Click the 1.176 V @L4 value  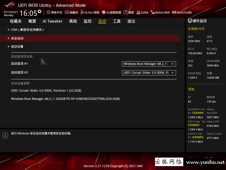[x=195, y=142]
